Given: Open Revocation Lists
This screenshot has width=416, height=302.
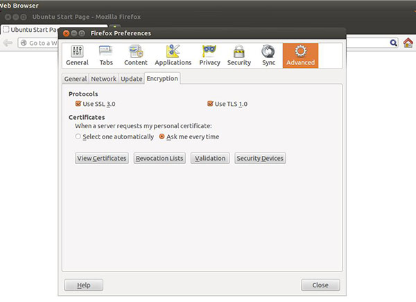Looking at the screenshot, I should click(159, 159).
